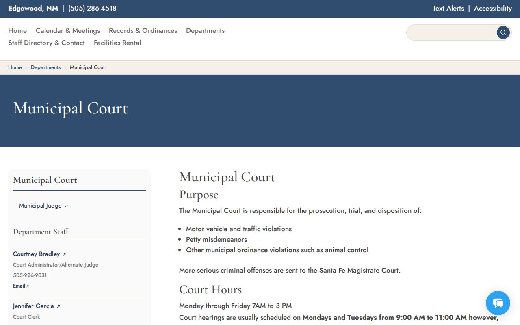Click Edgewood, NM text in top bar
Screen dimensions: 520x325
click(x=33, y=8)
